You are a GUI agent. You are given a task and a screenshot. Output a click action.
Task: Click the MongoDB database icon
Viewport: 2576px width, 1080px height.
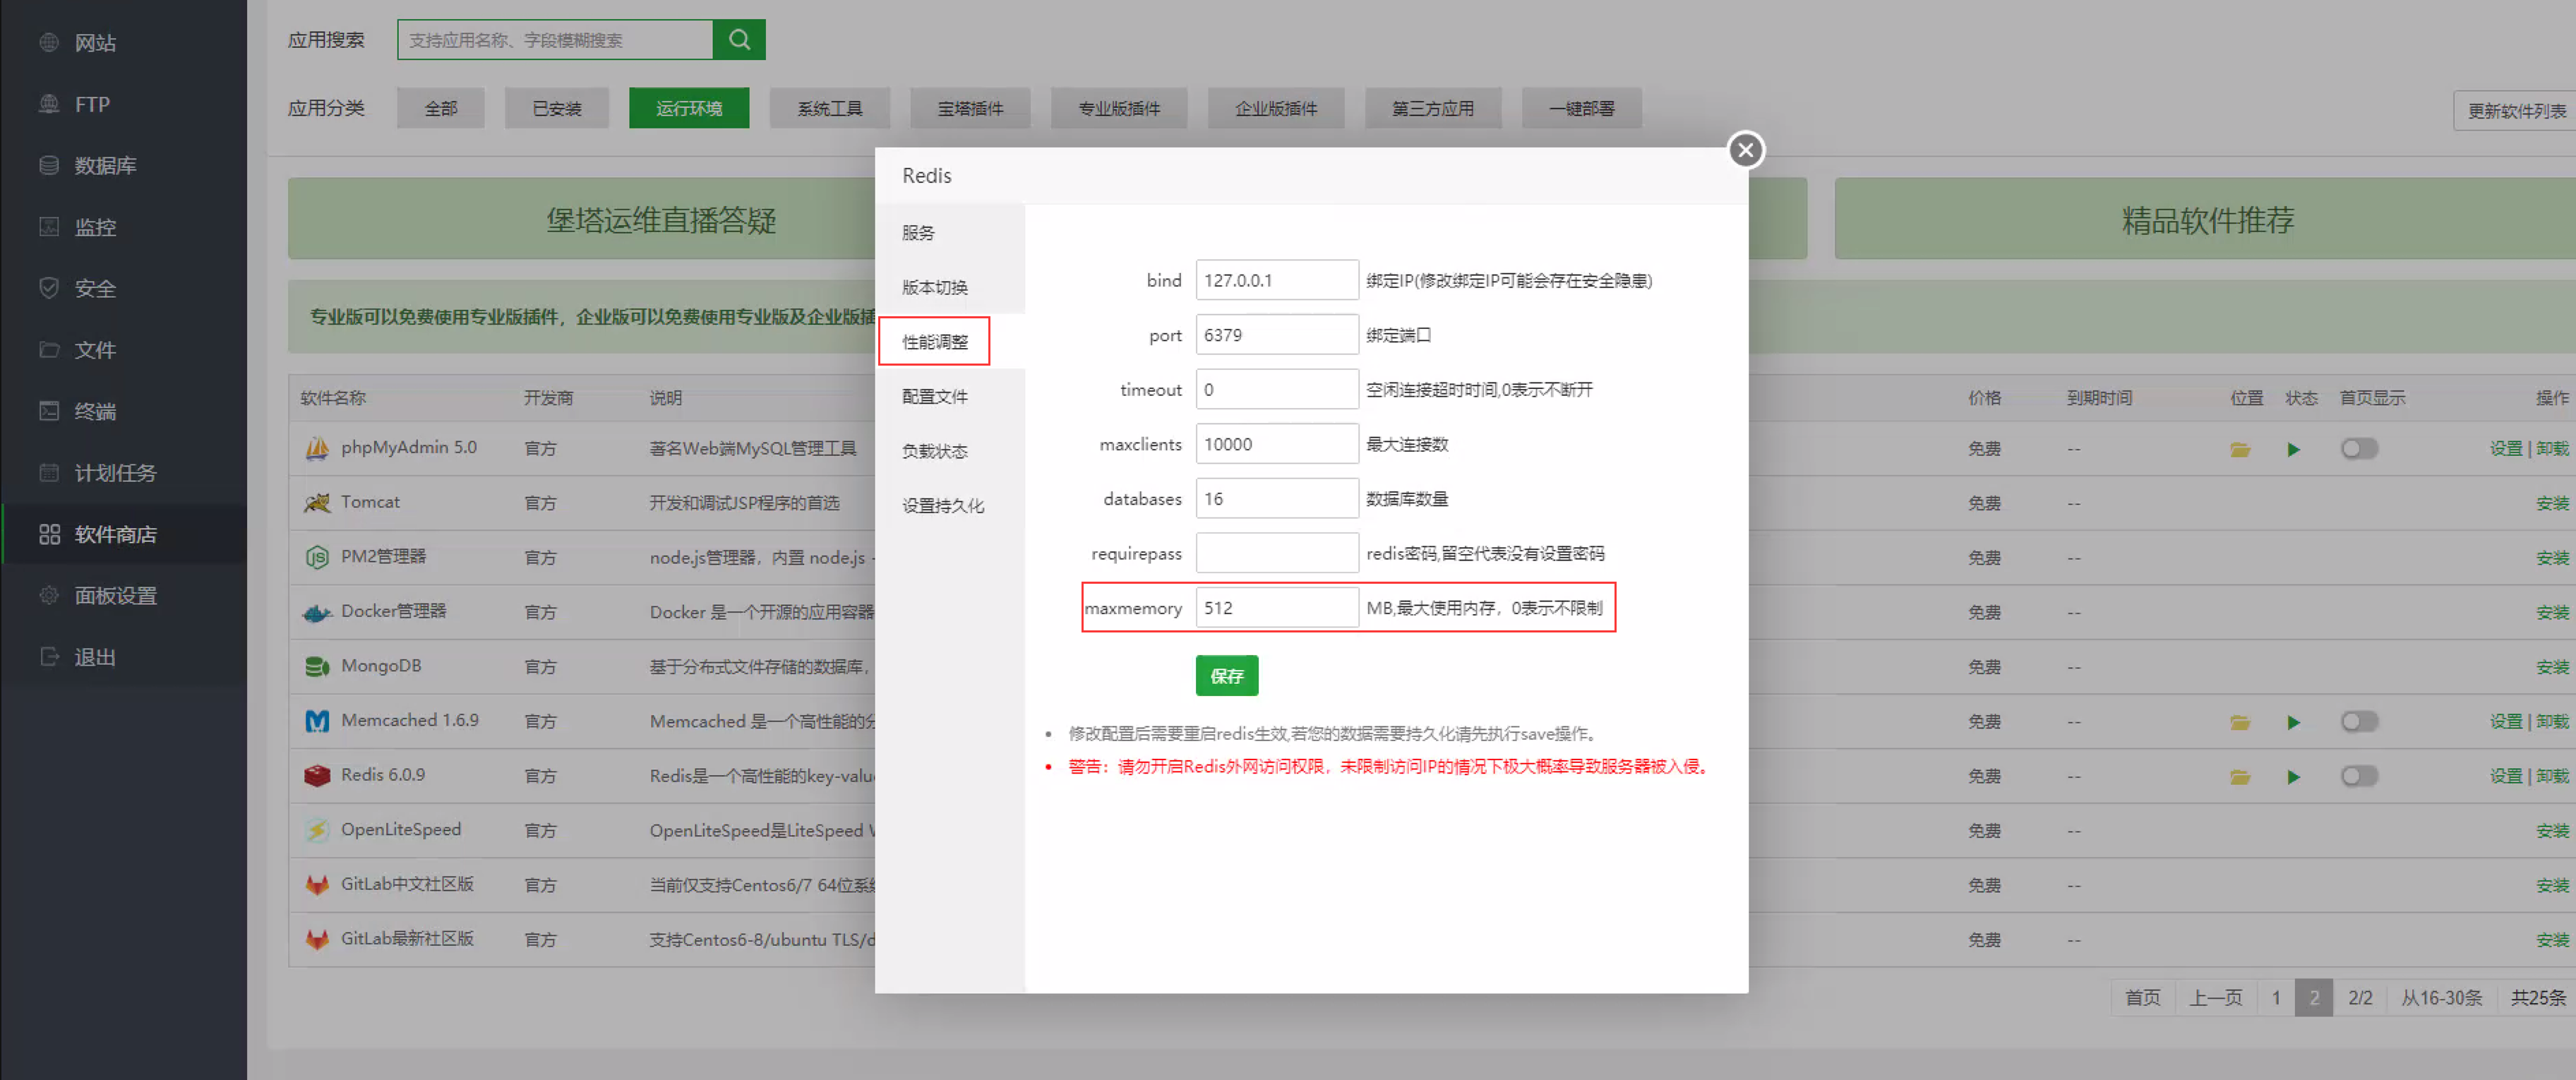317,667
